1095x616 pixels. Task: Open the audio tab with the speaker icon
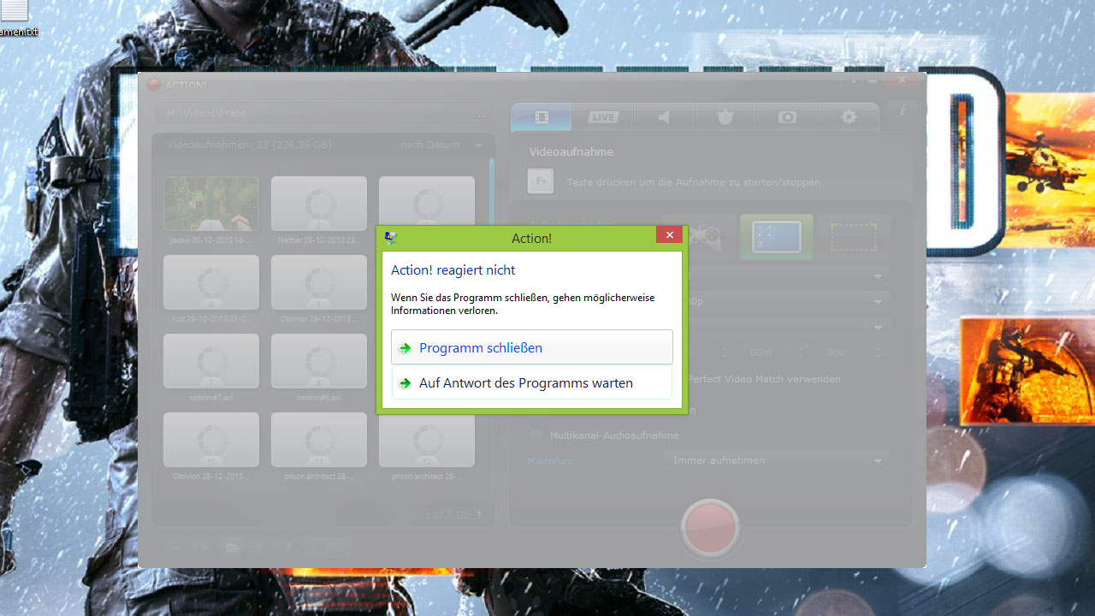click(664, 117)
